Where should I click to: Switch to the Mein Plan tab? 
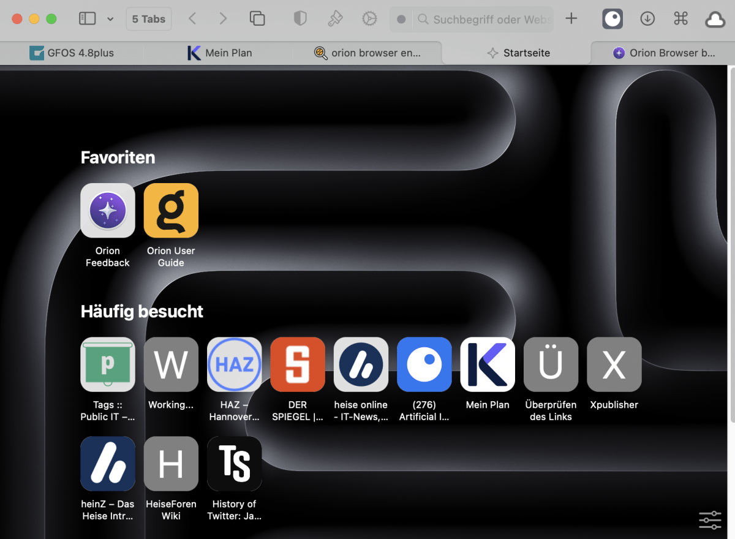pos(221,53)
